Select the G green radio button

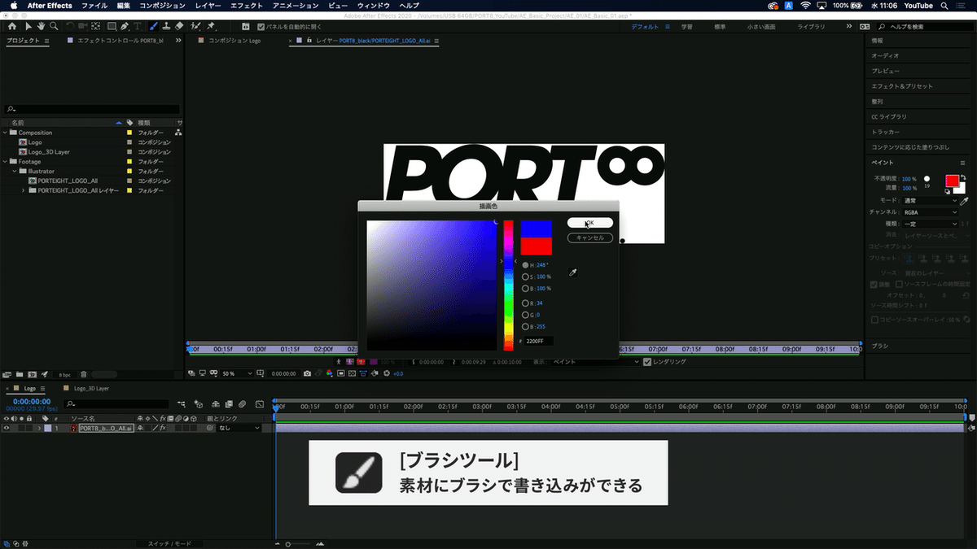[526, 315]
